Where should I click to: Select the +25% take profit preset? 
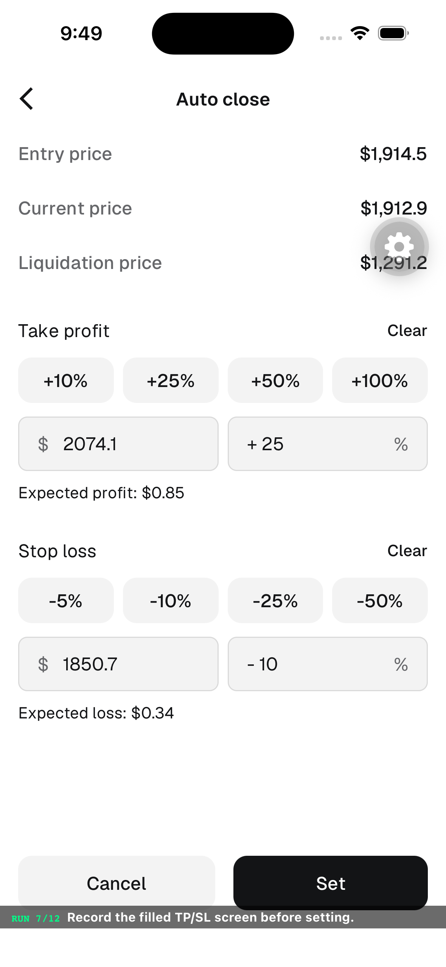coord(171,380)
